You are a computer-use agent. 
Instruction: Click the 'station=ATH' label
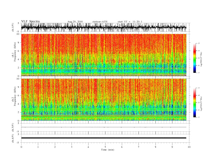[x=100, y=22]
